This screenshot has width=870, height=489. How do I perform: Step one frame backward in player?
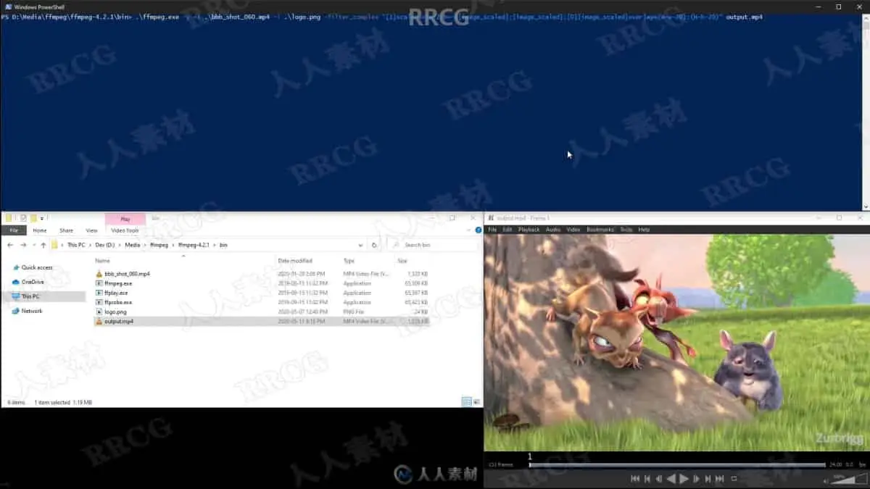pos(659,479)
